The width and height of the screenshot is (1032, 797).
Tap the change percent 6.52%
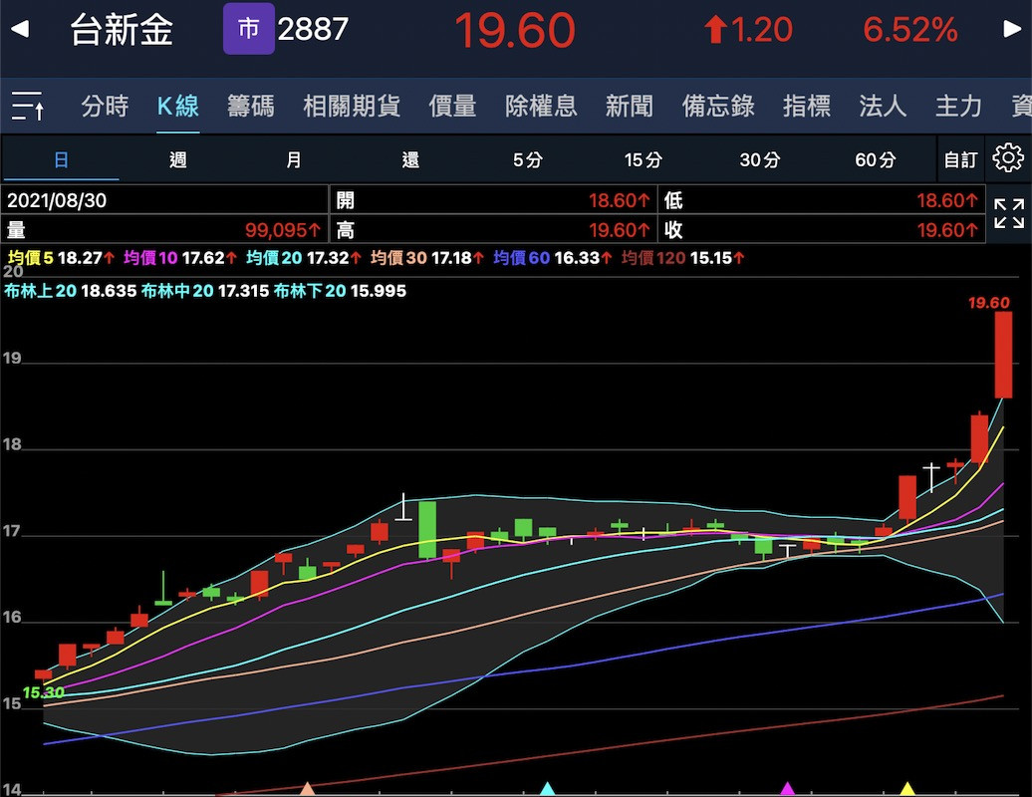(x=910, y=30)
